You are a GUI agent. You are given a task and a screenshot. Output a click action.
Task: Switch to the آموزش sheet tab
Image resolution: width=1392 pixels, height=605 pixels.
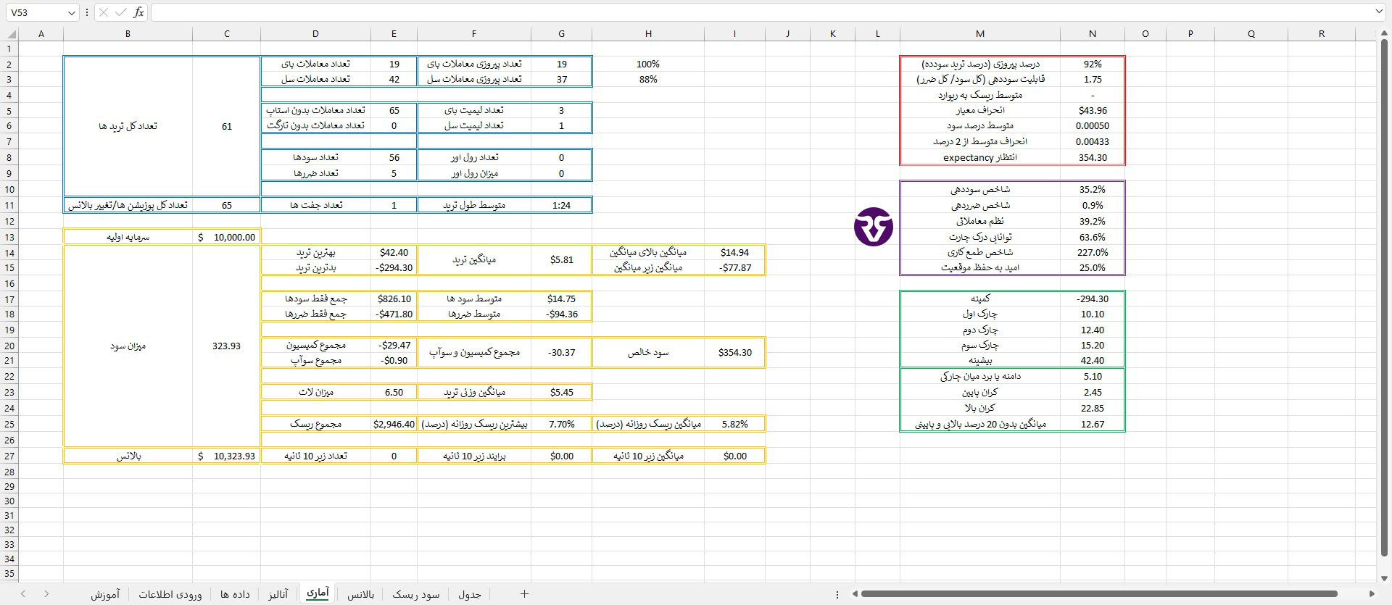pyautogui.click(x=105, y=594)
